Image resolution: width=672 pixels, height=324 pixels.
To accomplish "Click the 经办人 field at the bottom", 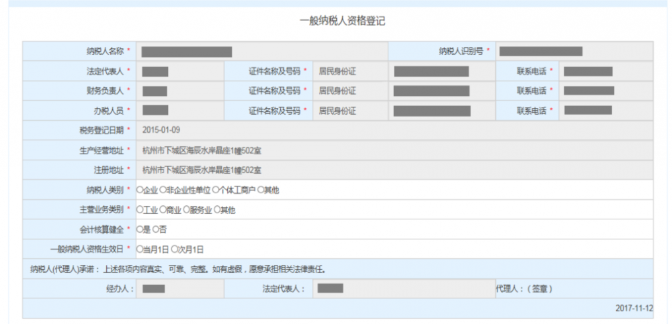I will click(x=179, y=289).
